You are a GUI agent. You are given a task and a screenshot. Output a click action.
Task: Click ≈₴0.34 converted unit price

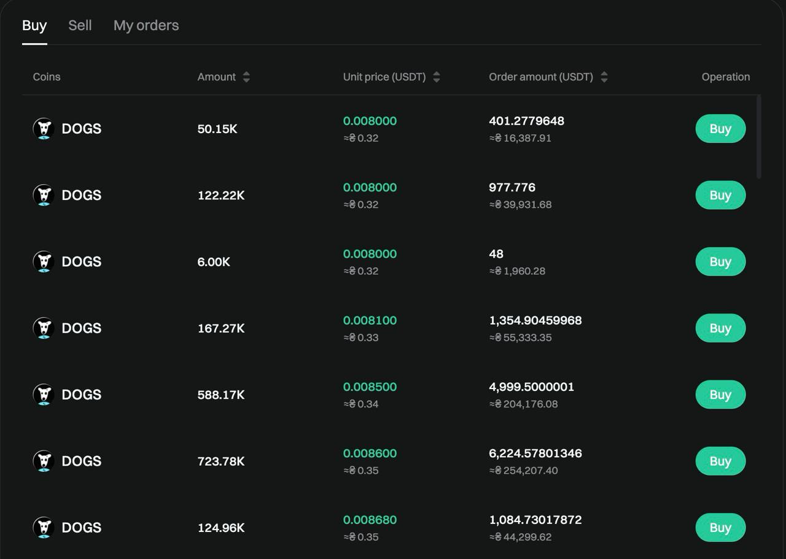(361, 404)
